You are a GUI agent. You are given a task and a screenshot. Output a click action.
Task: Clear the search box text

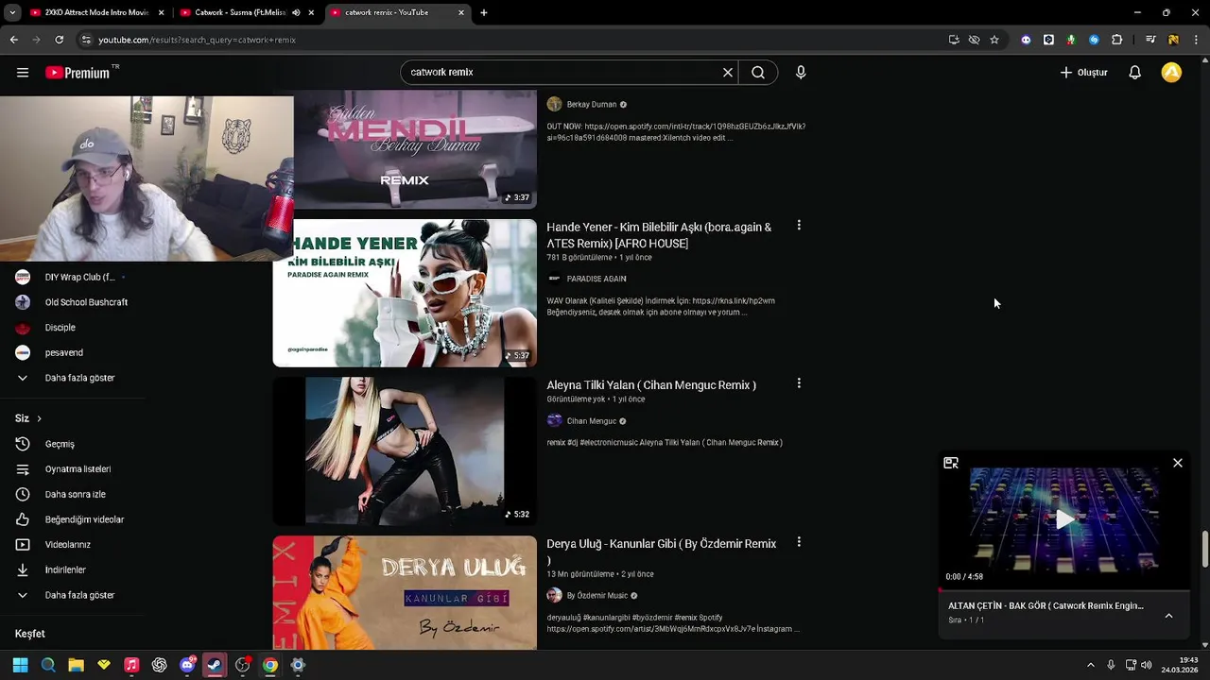[728, 73]
